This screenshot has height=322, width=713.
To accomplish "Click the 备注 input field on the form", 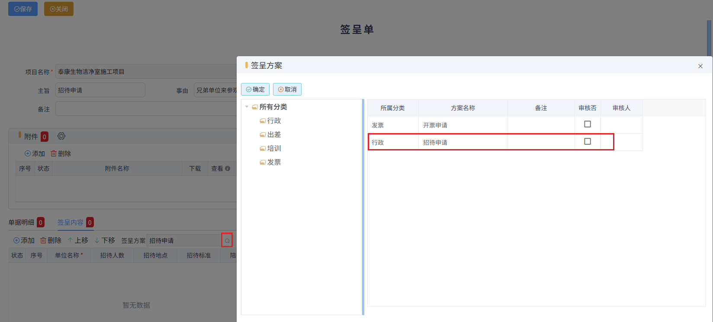I will (146, 109).
